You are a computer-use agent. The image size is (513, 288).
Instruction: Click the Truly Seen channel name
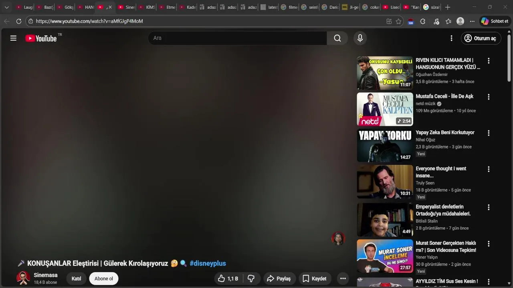(x=425, y=183)
